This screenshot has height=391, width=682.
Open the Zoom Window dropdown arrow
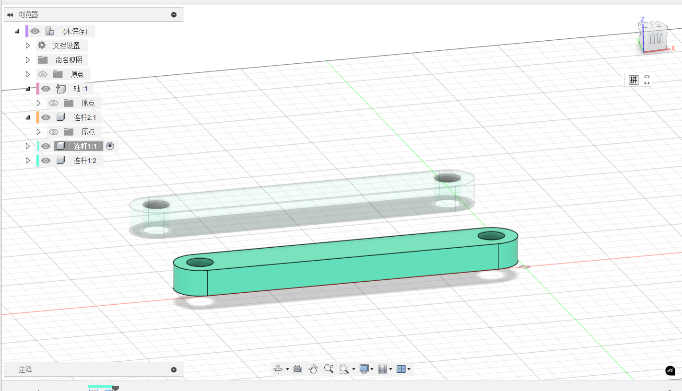pyautogui.click(x=353, y=369)
